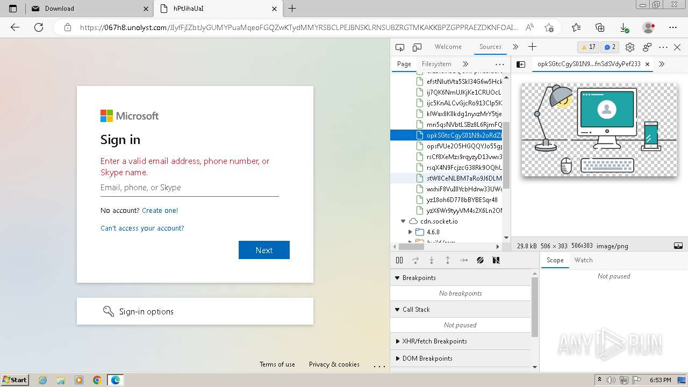The width and height of the screenshot is (688, 387).
Task: View site information lock icon
Action: (x=67, y=27)
